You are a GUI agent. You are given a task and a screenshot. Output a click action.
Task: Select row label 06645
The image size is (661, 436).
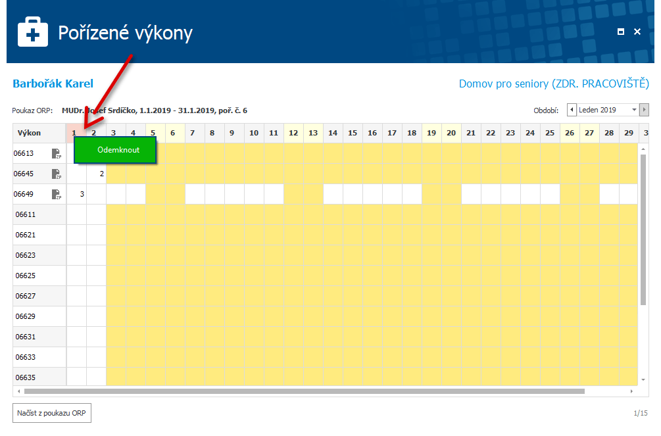tap(24, 174)
